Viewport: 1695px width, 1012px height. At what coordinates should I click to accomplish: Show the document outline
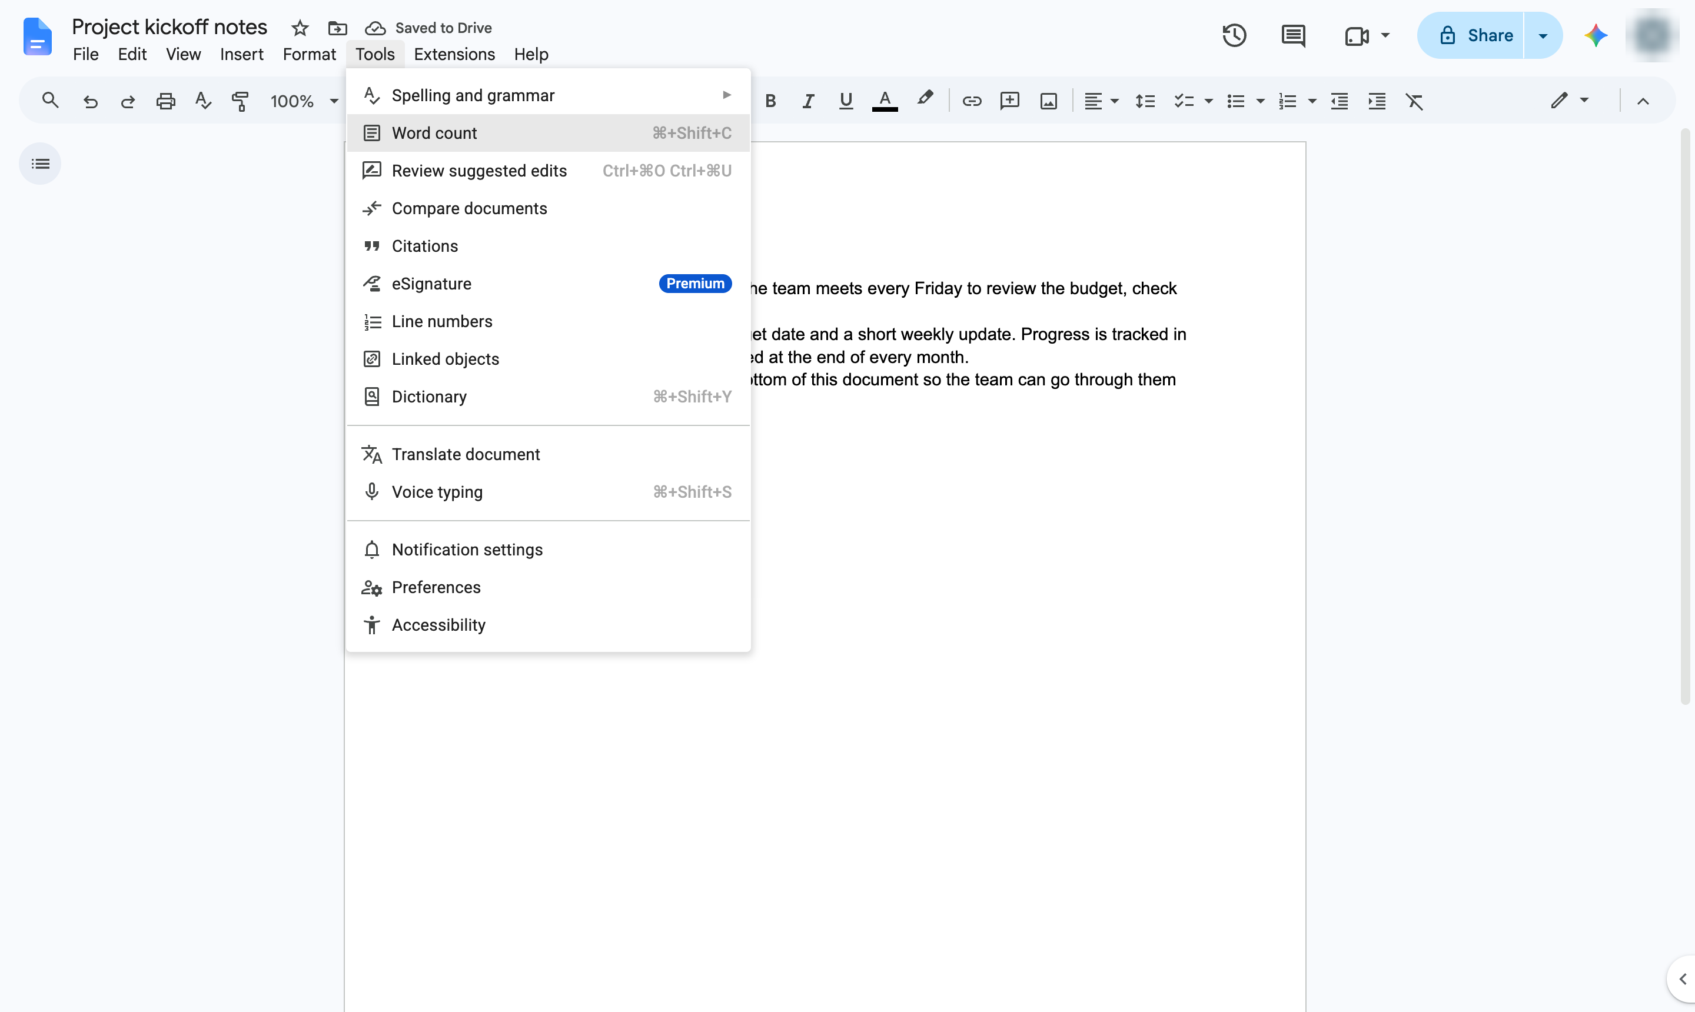coord(40,164)
